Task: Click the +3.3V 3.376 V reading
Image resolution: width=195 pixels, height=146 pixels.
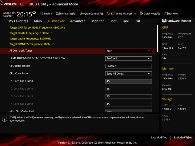Action: click(x=166, y=120)
